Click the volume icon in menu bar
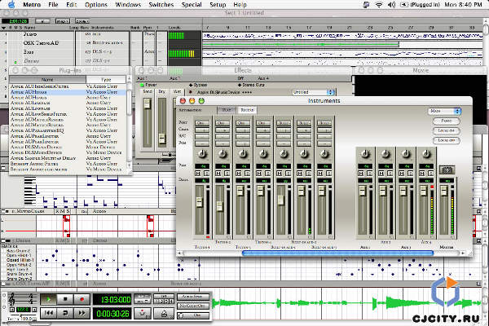Screen dimensions: 489x326 (391, 4)
